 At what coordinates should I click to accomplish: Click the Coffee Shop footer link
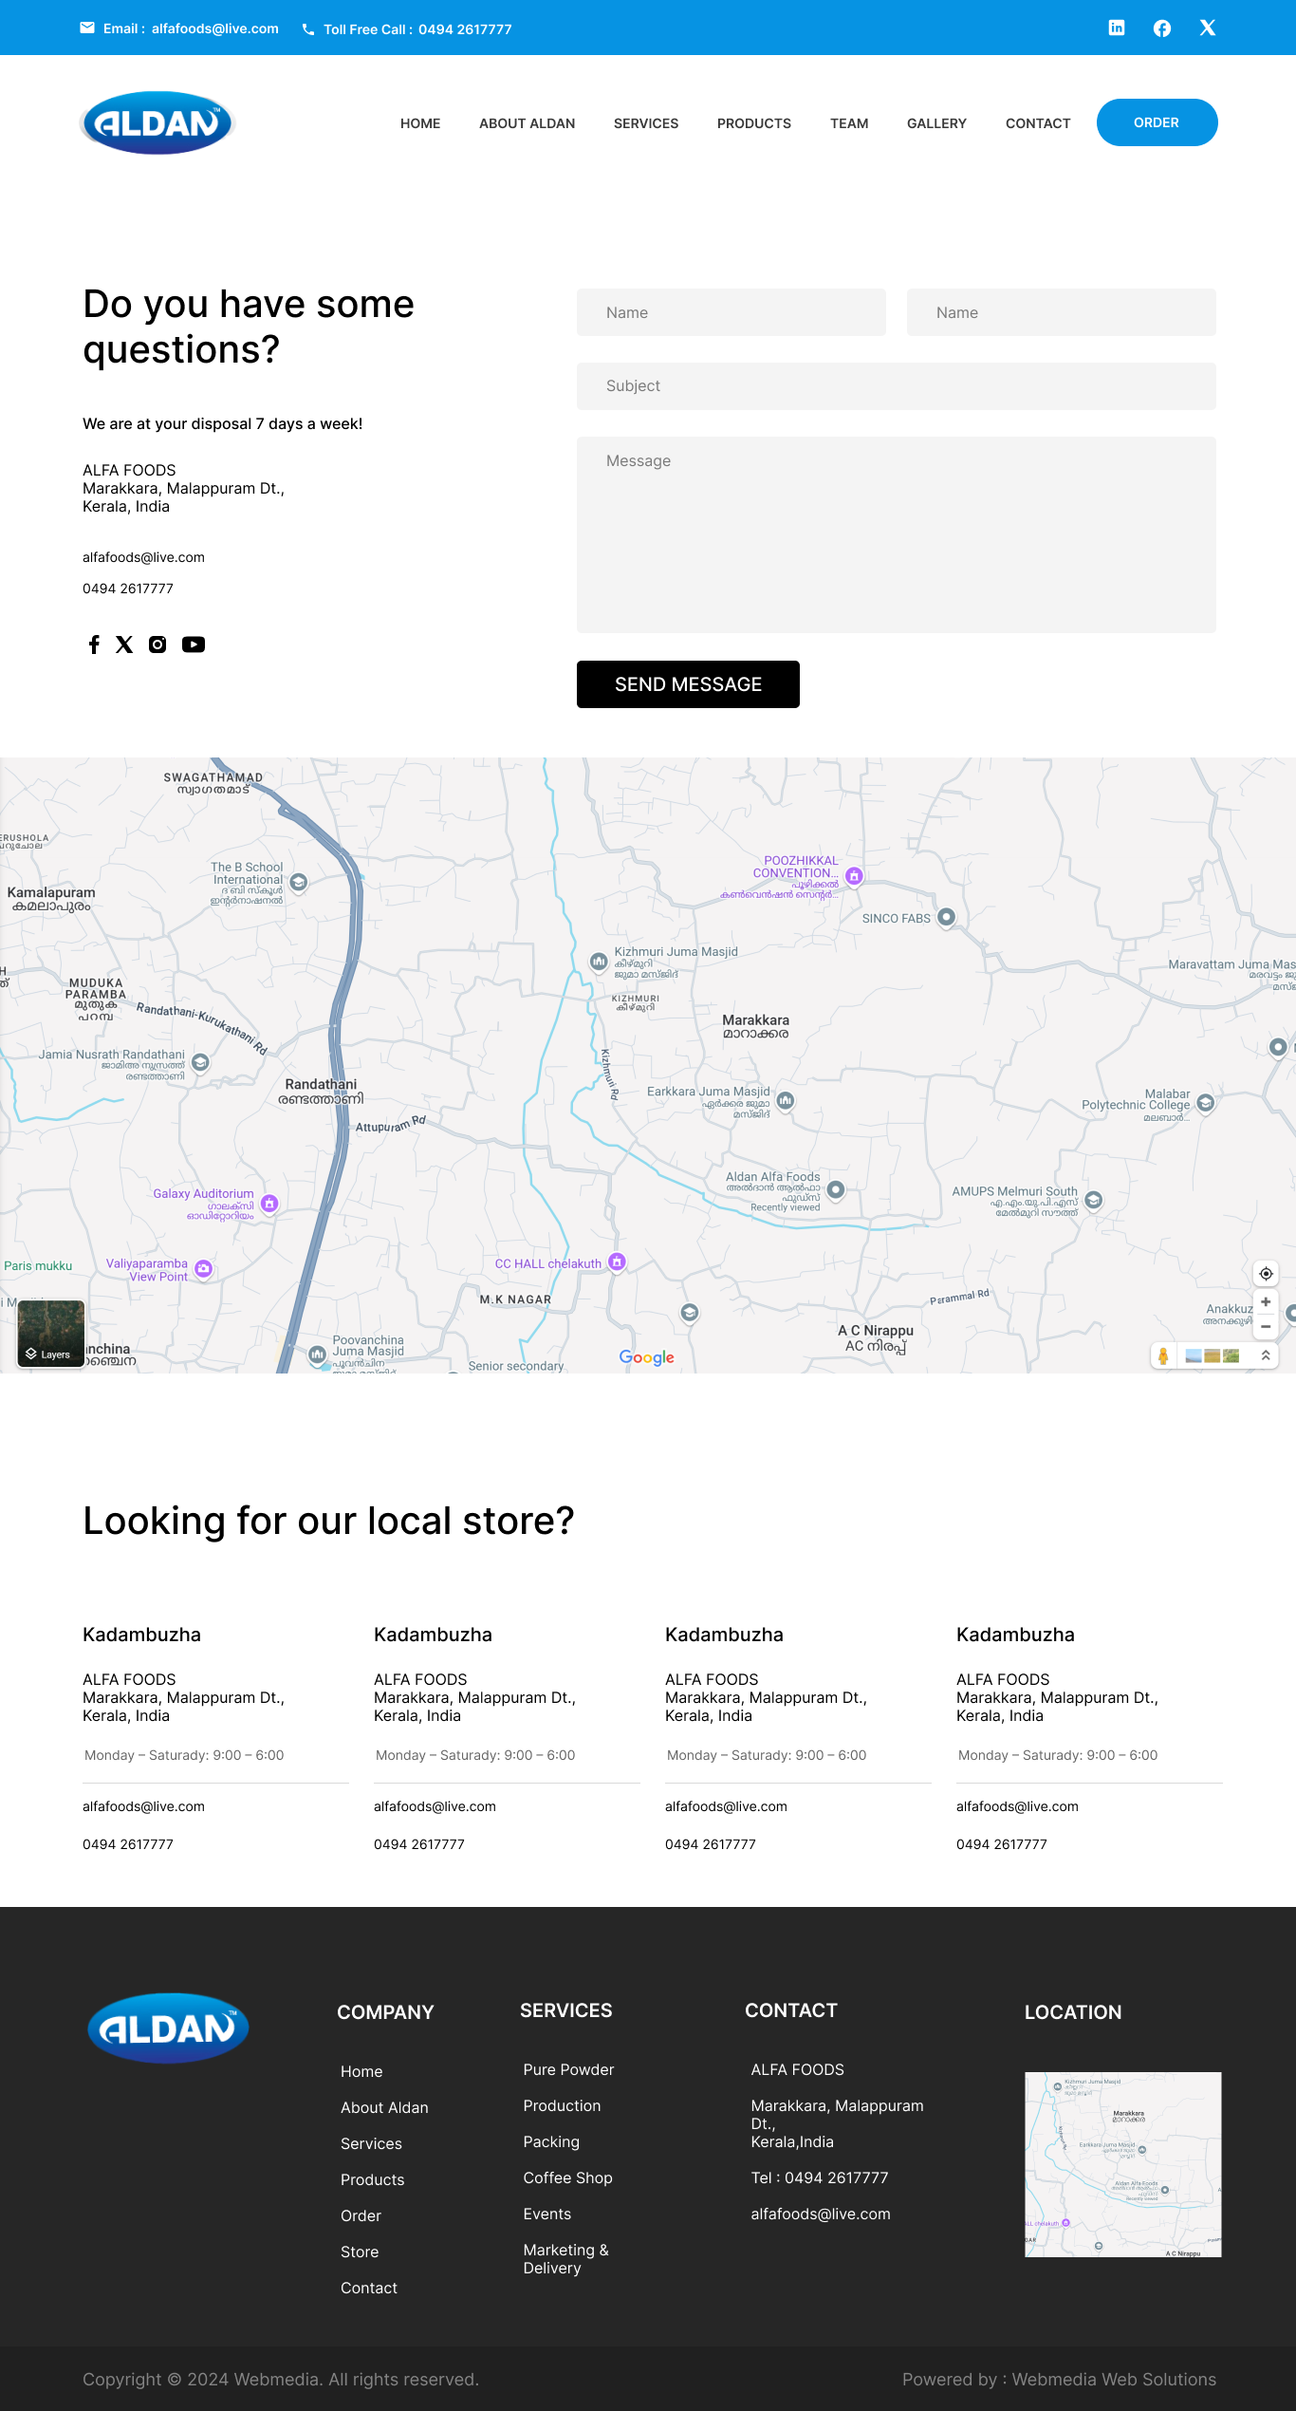567,2177
